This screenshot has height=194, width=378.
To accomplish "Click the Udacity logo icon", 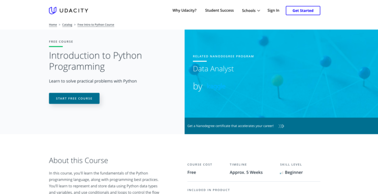I will point(53,11).
